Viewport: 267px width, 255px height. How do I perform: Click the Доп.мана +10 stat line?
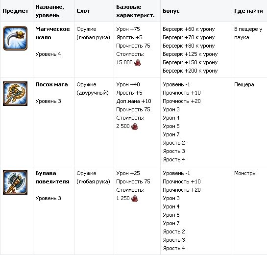[134, 101]
